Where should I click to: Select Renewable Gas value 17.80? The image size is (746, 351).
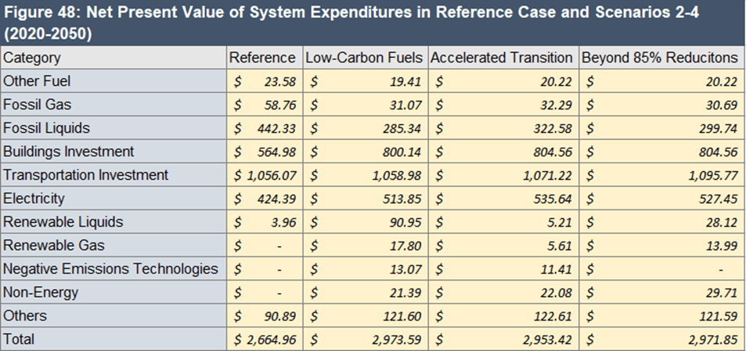pyautogui.click(x=405, y=246)
